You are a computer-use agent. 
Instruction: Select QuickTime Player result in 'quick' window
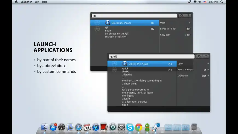[x=142, y=64]
